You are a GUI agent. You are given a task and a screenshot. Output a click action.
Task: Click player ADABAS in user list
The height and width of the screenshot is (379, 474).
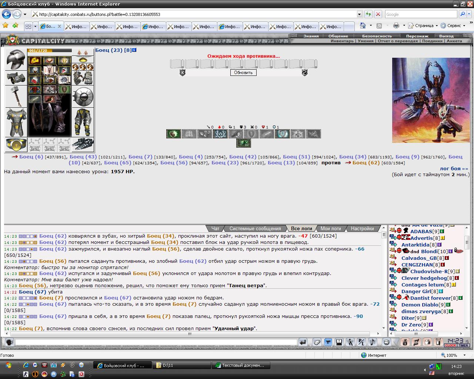click(x=421, y=231)
